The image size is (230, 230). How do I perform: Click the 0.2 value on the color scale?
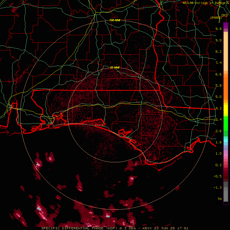pyautogui.click(x=218, y=165)
